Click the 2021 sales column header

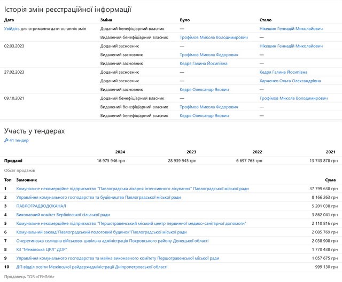pyautogui.click(x=330, y=152)
